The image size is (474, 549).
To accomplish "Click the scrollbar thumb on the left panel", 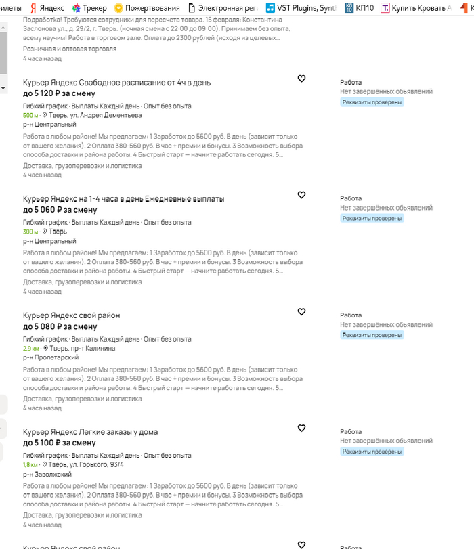I will pyautogui.click(x=3, y=53).
